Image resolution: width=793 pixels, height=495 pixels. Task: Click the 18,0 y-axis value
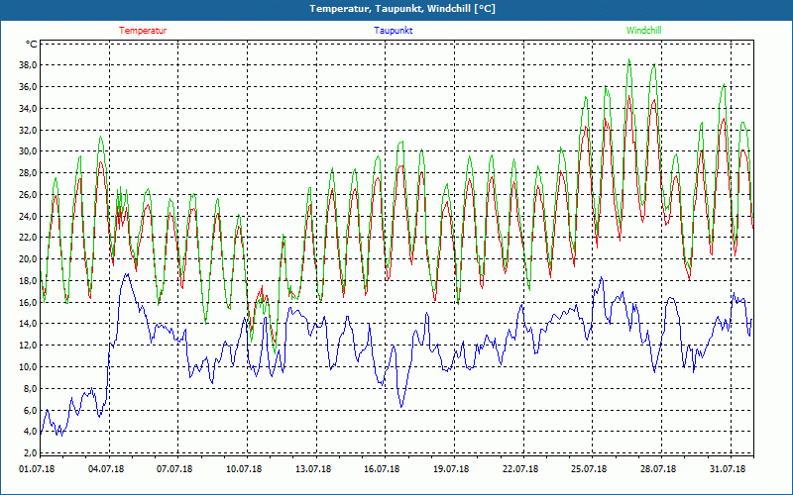tap(27, 281)
